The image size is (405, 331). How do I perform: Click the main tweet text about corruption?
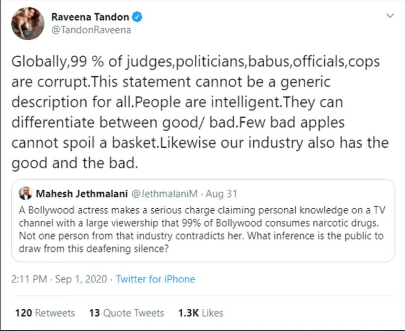click(x=200, y=112)
